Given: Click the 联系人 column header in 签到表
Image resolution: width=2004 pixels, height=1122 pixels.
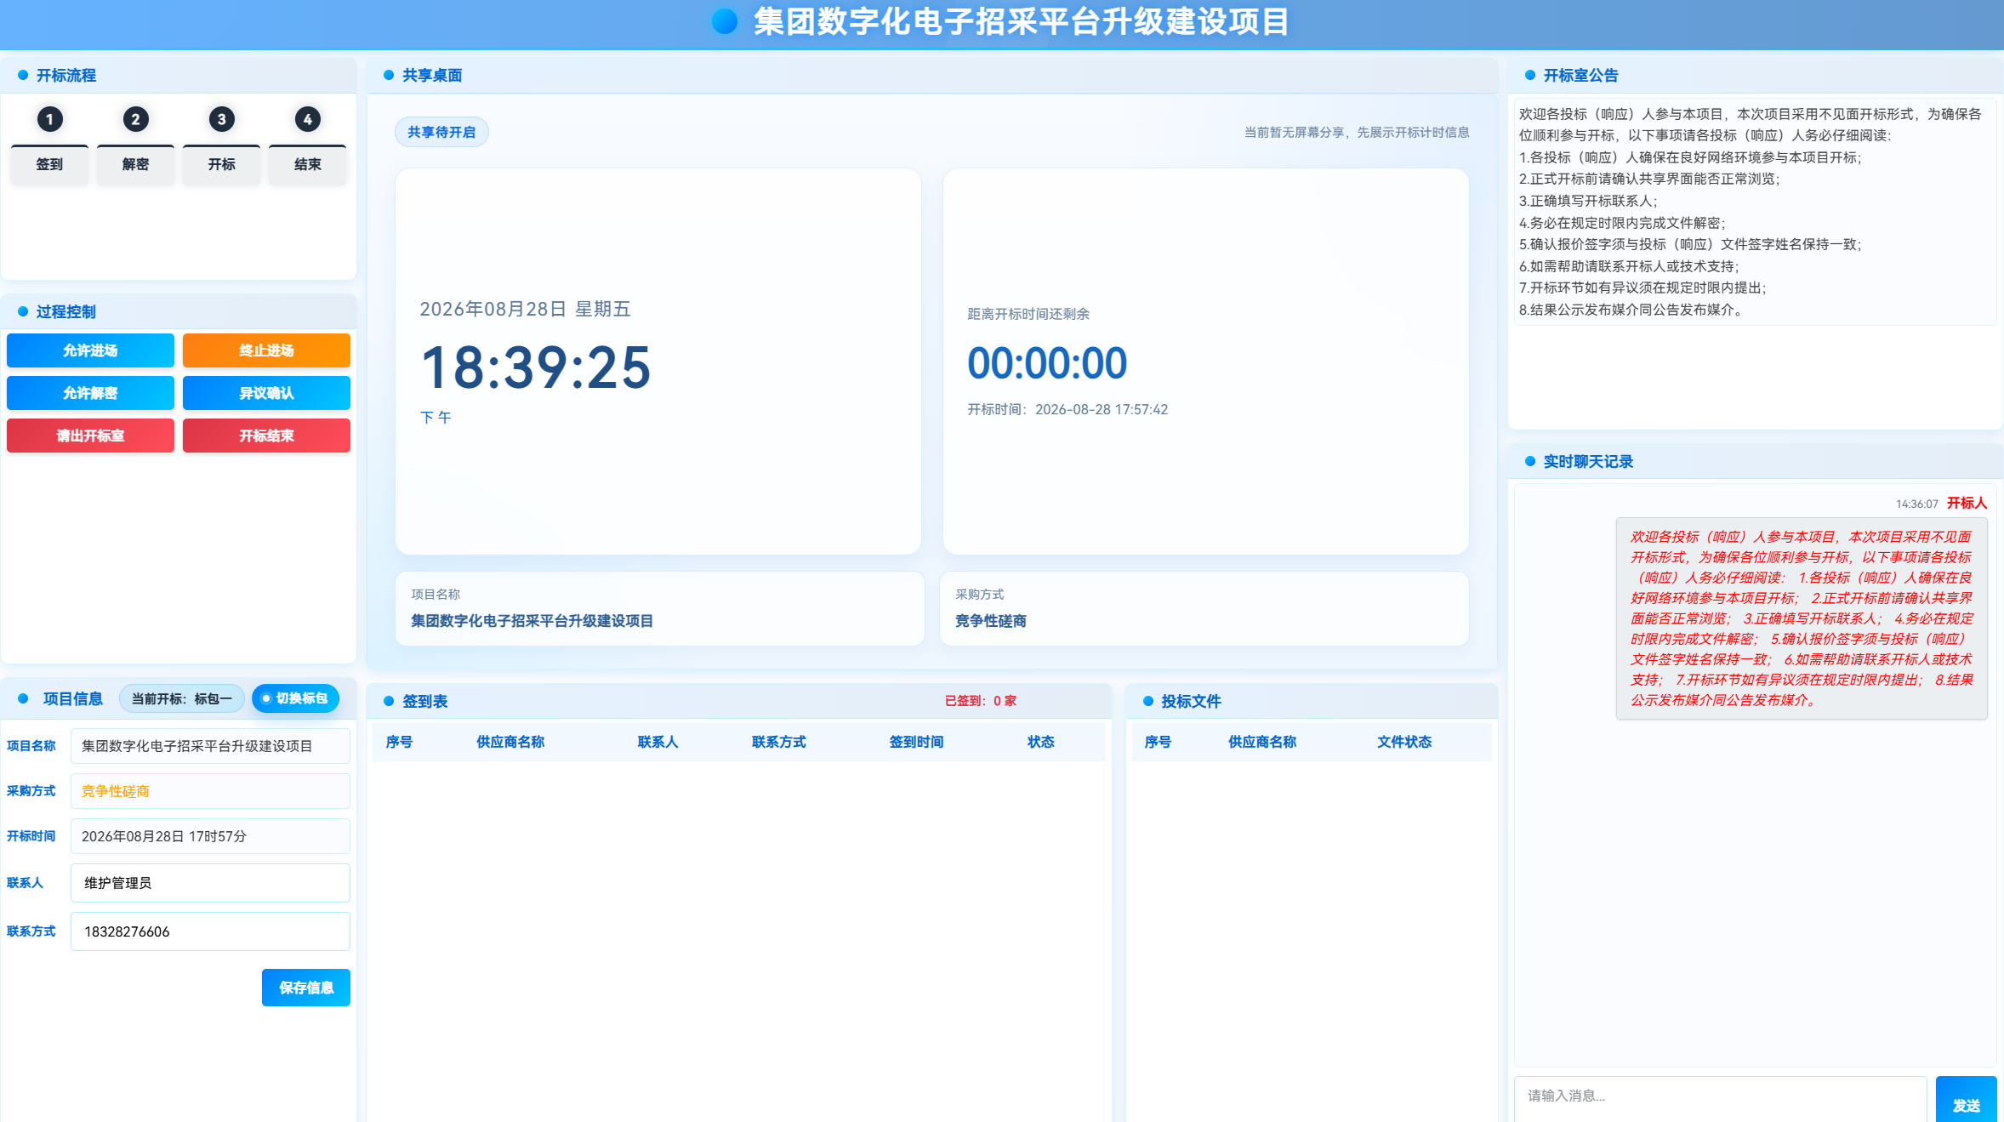Looking at the screenshot, I should point(658,742).
